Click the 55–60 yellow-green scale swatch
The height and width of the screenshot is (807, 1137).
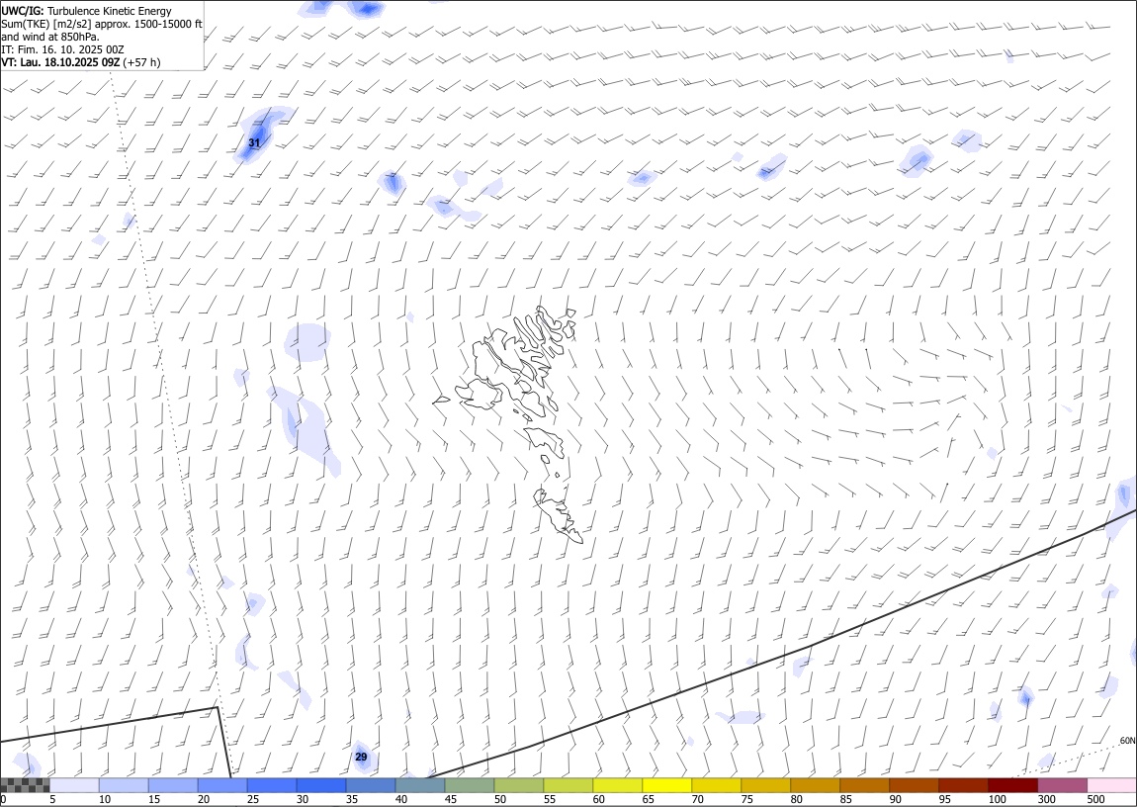click(x=568, y=785)
